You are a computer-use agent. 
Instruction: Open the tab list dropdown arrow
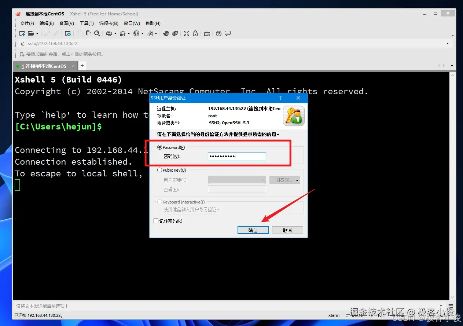(x=452, y=66)
